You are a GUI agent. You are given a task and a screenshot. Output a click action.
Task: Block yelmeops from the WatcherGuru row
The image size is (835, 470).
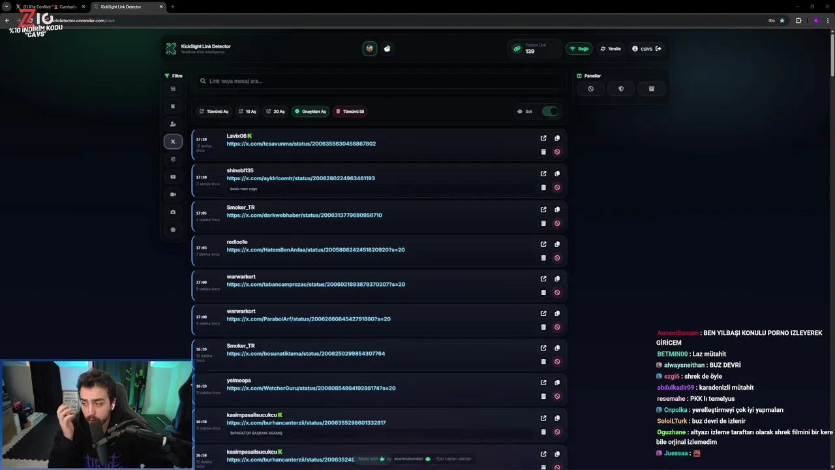tap(557, 396)
